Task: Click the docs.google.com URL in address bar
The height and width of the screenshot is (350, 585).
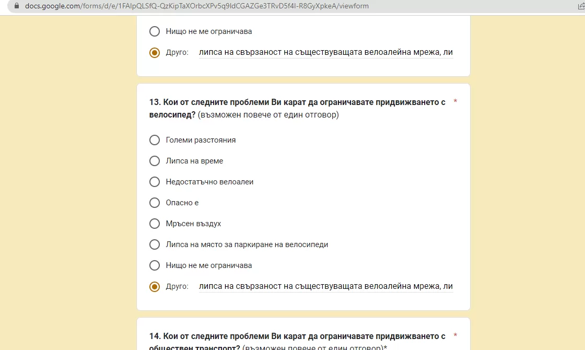Action: [x=196, y=6]
